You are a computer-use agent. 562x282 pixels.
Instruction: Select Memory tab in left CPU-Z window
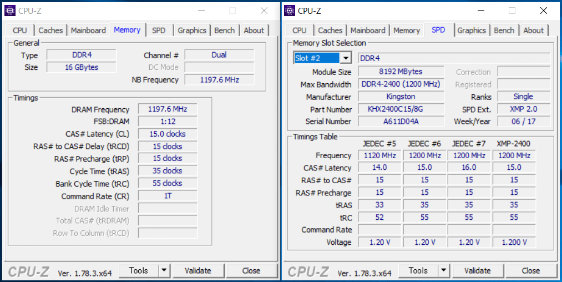(127, 30)
